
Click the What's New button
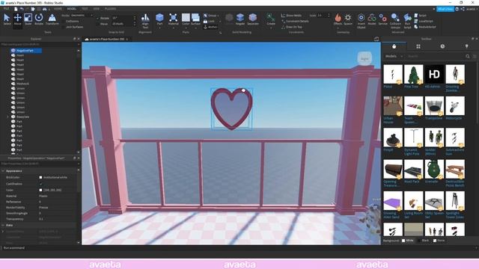[x=445, y=9]
